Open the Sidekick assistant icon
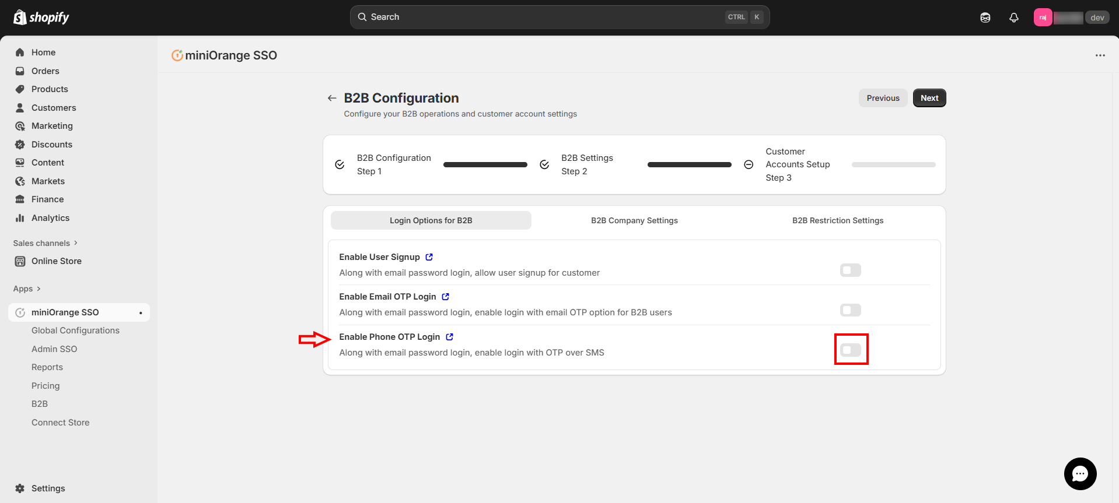The height and width of the screenshot is (503, 1119). 985,17
